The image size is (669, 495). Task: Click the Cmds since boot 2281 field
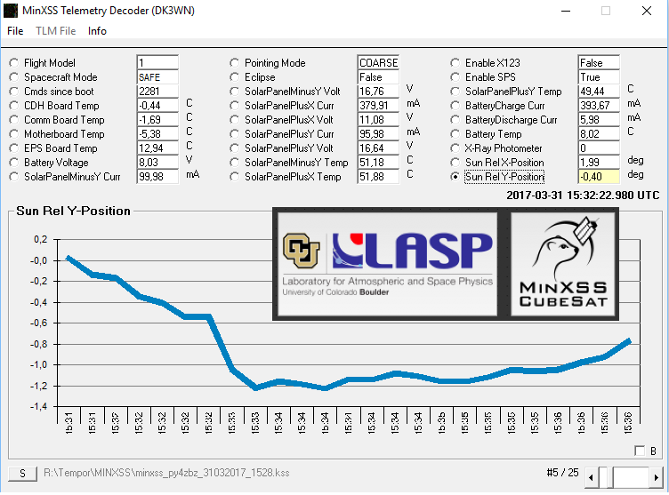pyautogui.click(x=157, y=92)
